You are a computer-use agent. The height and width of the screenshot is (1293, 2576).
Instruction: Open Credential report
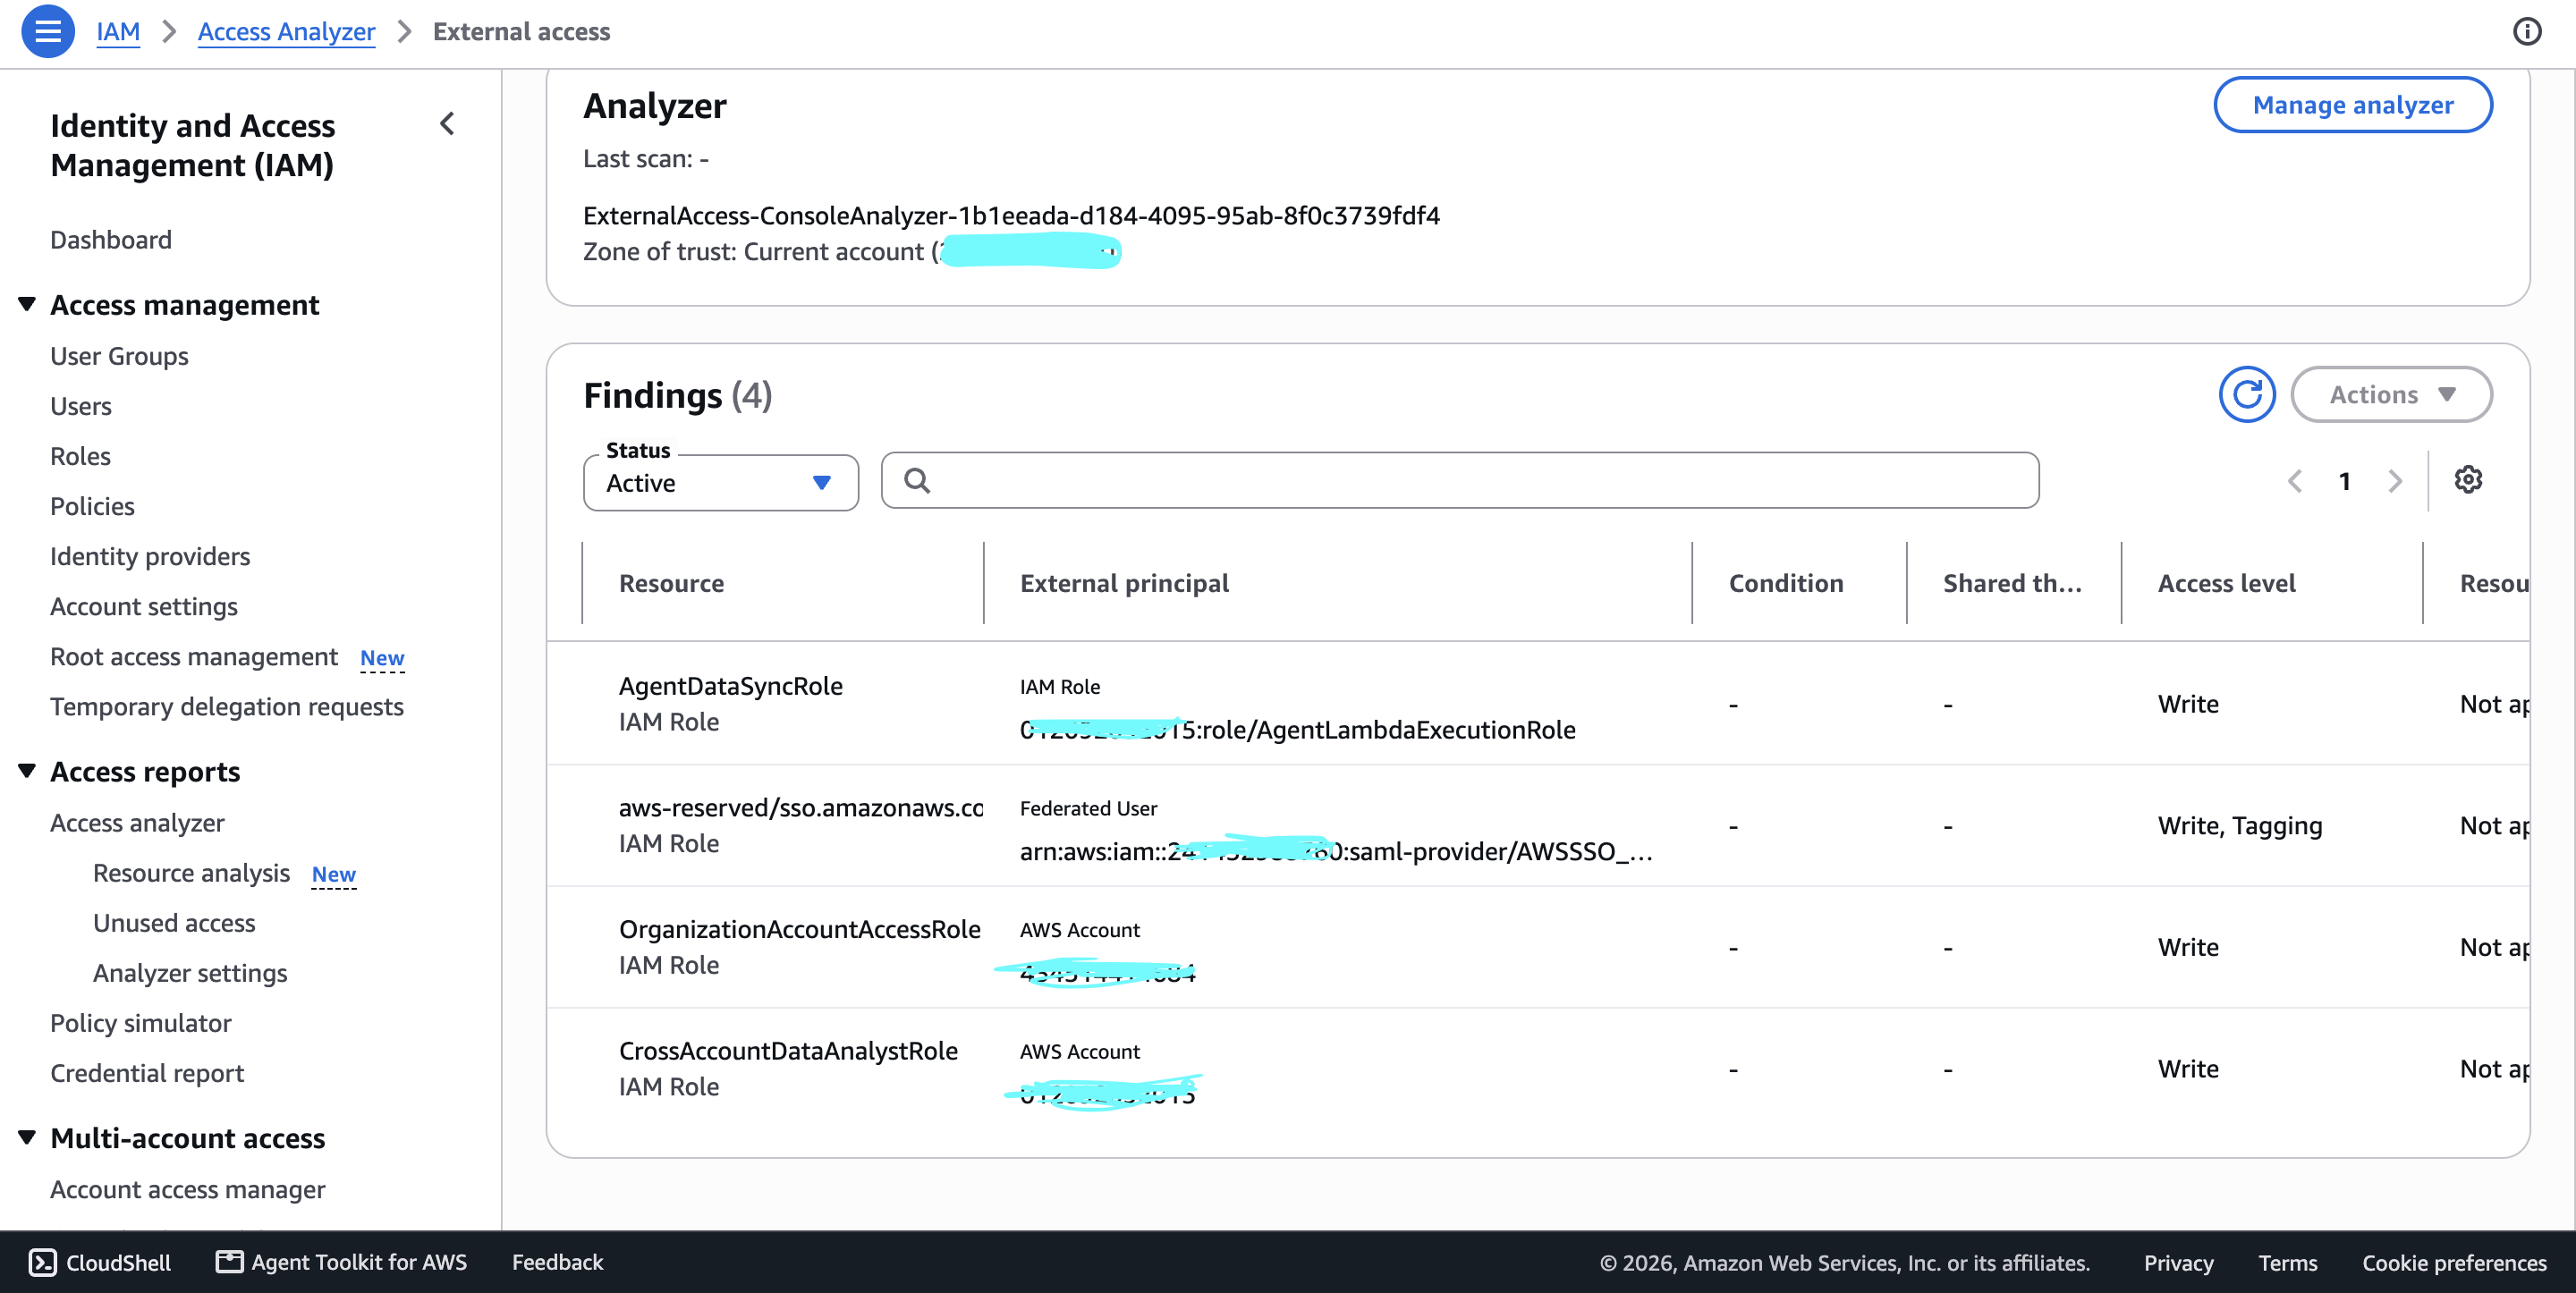point(147,1072)
